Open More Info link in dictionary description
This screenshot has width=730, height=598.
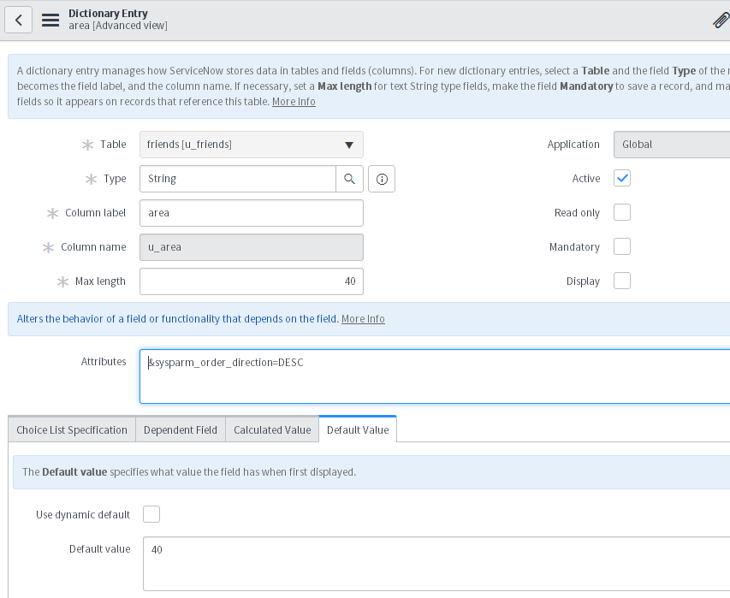294,102
